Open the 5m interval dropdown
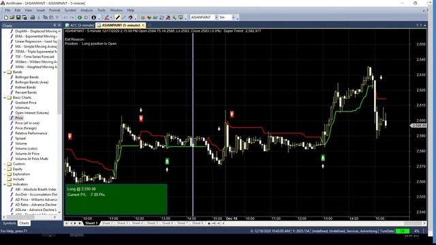436x245 pixels. tap(233, 18)
